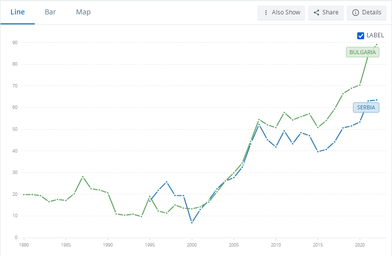
Task: Click the Share icon
Action: click(316, 12)
